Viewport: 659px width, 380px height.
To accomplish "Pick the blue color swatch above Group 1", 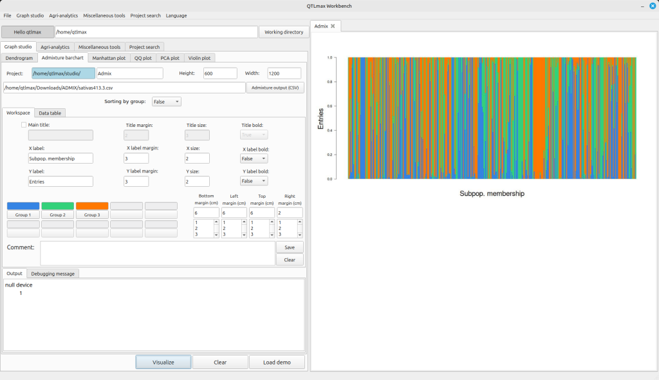I will [x=23, y=206].
